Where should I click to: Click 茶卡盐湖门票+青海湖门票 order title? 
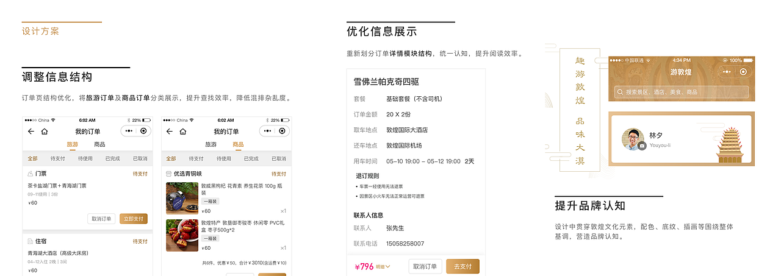(57, 186)
